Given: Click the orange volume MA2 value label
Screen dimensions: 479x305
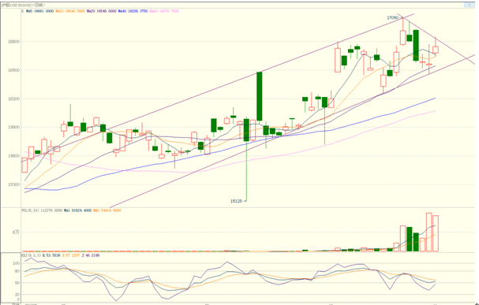Looking at the screenshot, I should coord(107,210).
